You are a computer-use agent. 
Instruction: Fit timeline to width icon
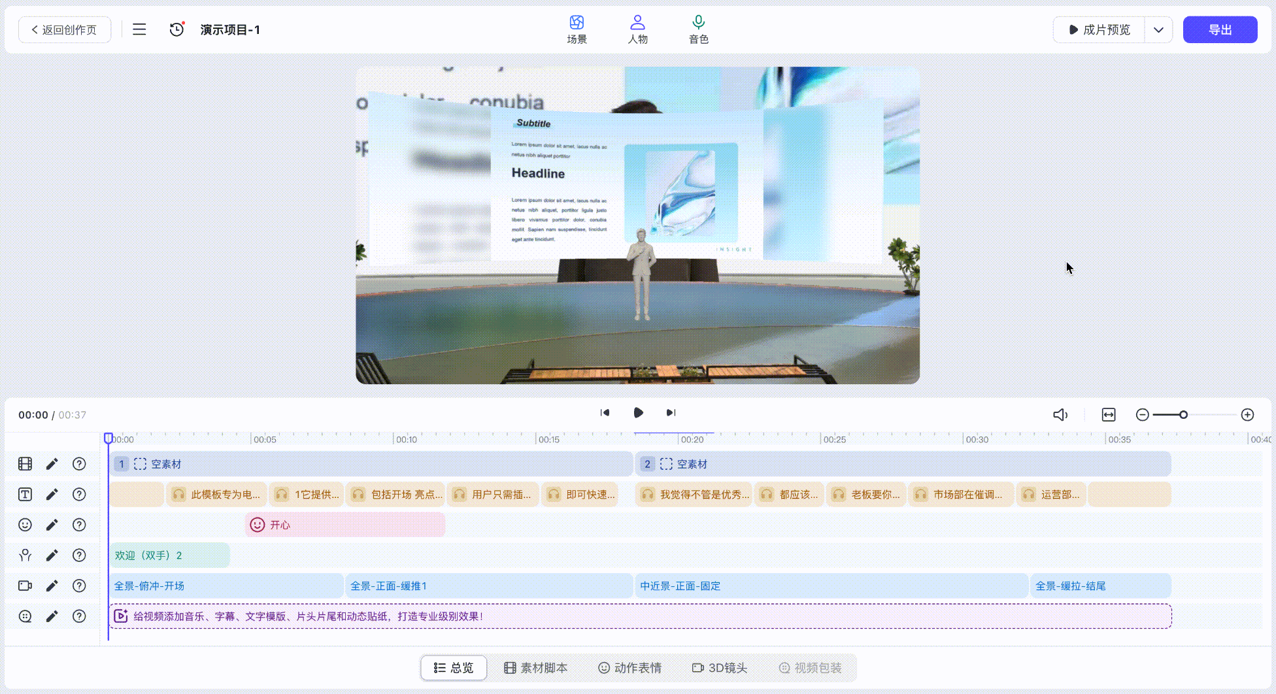coord(1109,414)
